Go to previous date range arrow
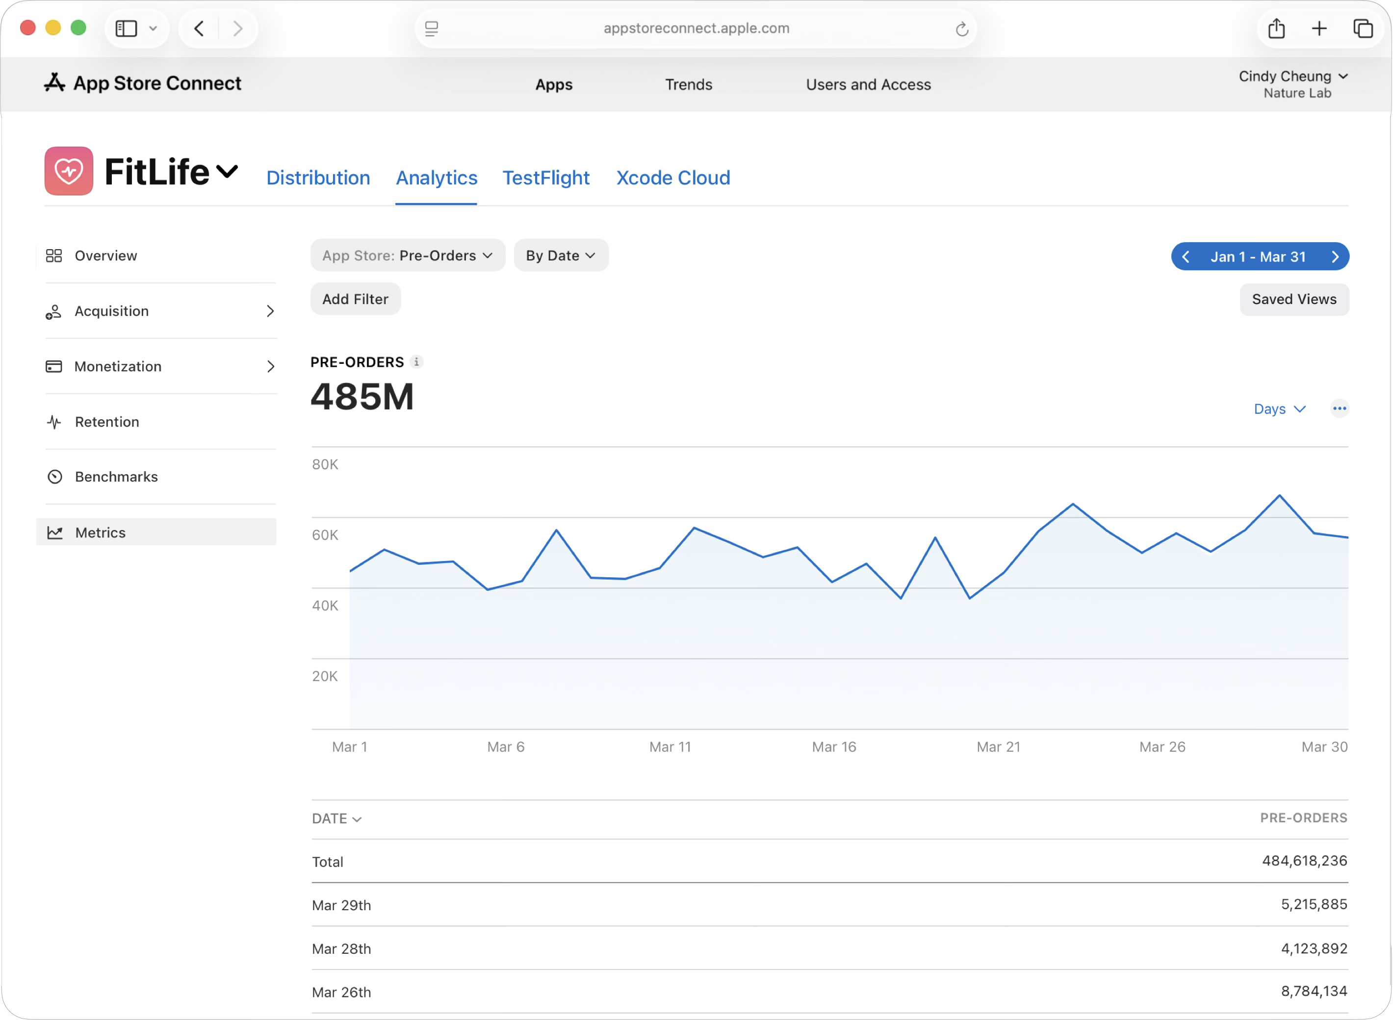The width and height of the screenshot is (1393, 1020). tap(1186, 257)
